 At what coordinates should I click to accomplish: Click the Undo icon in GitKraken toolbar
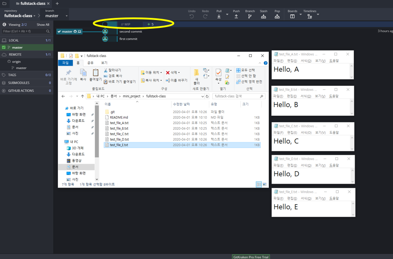click(192, 16)
